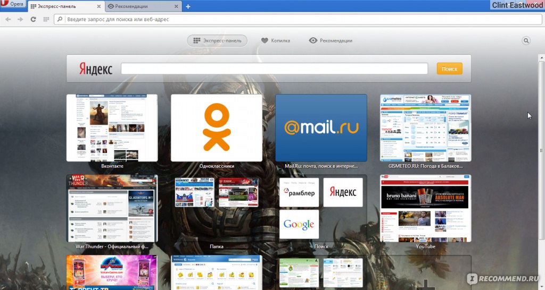Click the Одноклассники tile label
Viewport: 545px width, 290px height.
[x=217, y=166]
